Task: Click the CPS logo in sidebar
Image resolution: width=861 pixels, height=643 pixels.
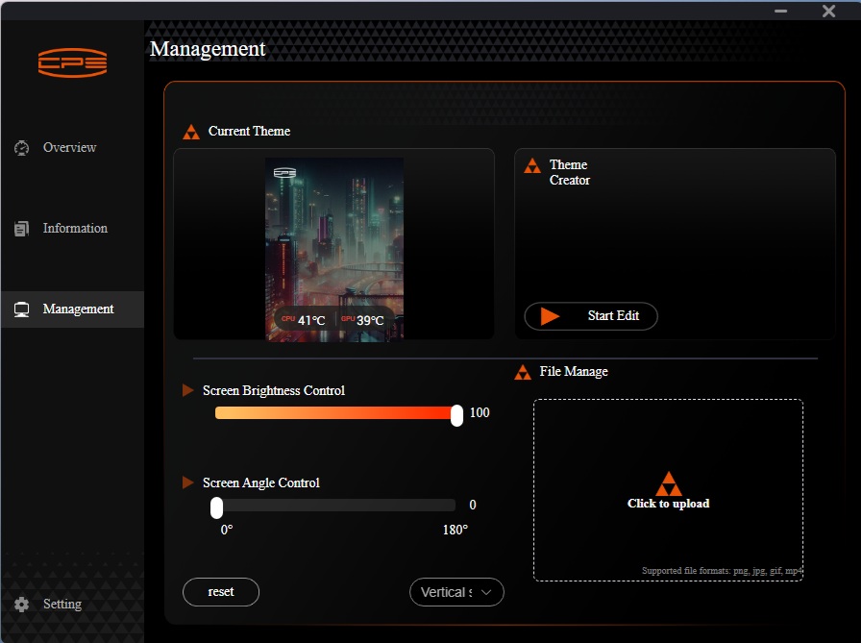Action: click(x=72, y=62)
